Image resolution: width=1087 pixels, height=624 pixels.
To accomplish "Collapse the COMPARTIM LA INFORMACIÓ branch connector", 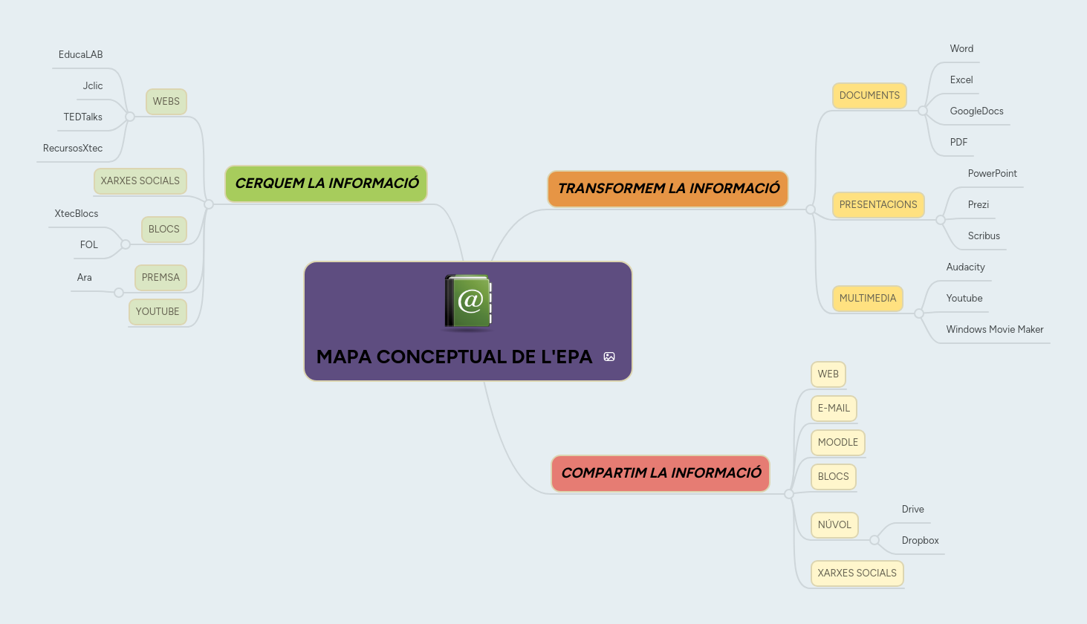I will pyautogui.click(x=788, y=493).
